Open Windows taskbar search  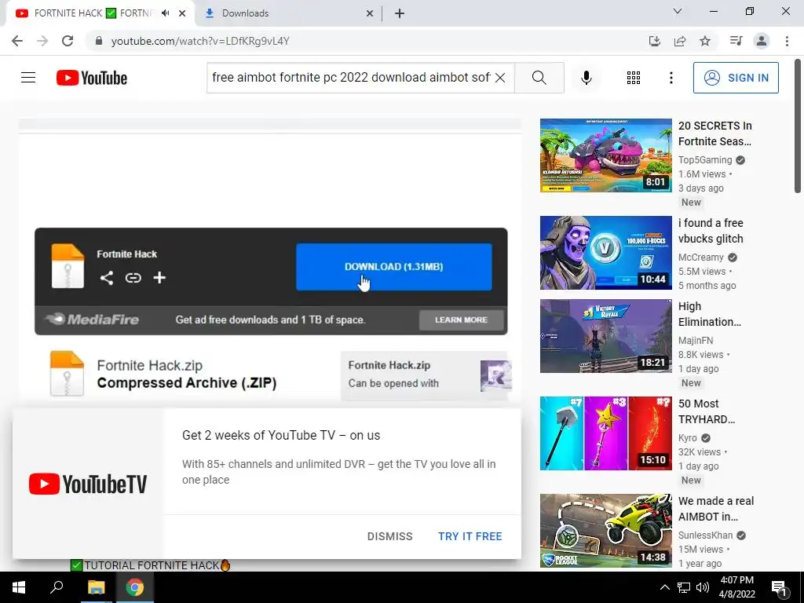57,587
